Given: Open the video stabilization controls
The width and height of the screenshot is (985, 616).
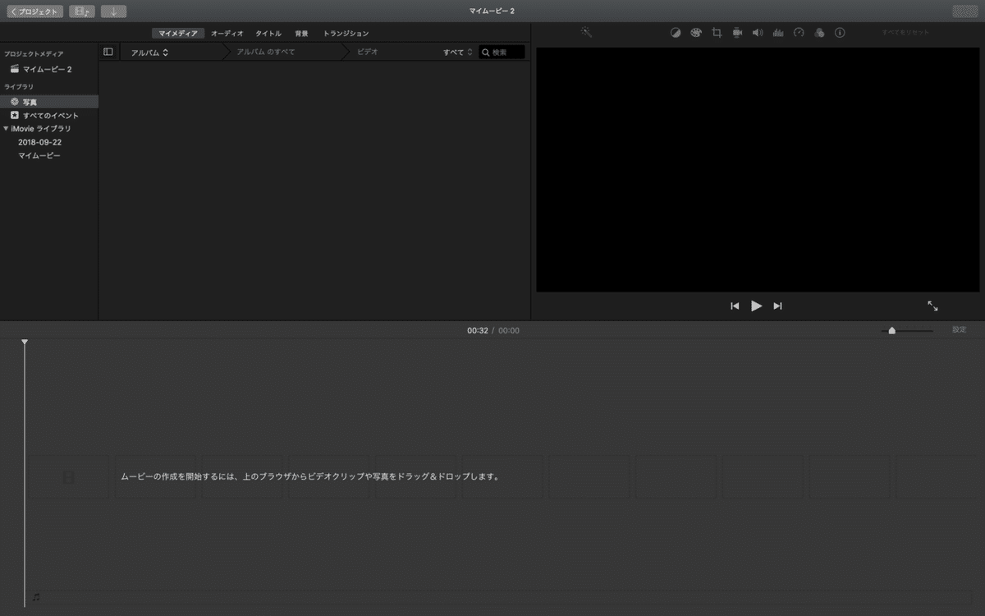Looking at the screenshot, I should pos(737,33).
